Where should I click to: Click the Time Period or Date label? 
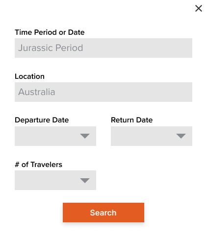(50, 32)
